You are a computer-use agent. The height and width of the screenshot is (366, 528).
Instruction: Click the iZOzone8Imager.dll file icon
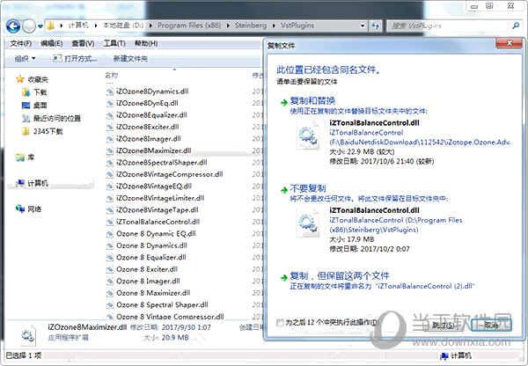[x=110, y=139]
